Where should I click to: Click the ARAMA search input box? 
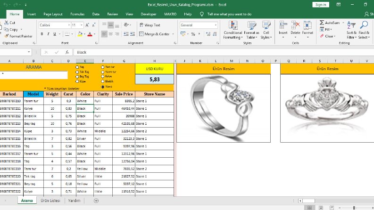[x=34, y=75]
